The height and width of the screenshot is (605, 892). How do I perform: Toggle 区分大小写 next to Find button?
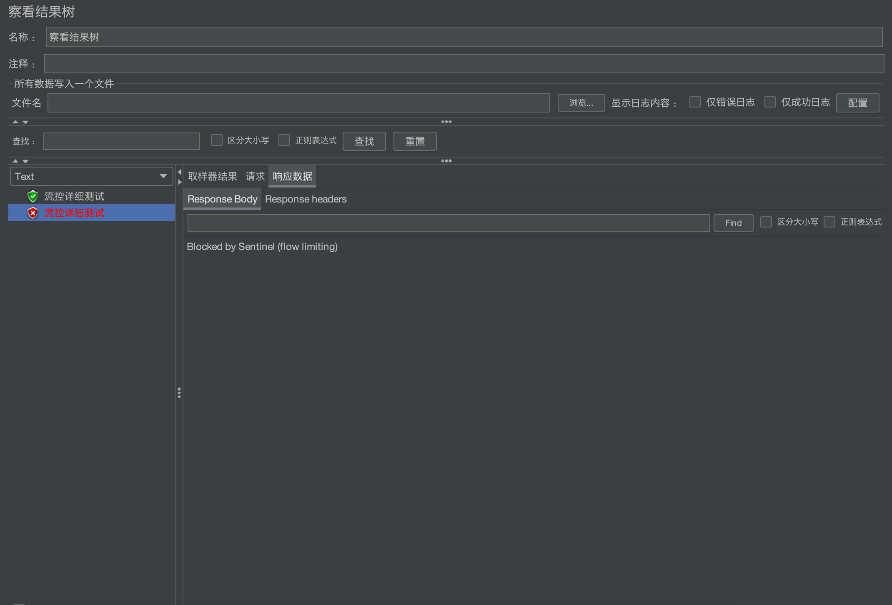[766, 222]
